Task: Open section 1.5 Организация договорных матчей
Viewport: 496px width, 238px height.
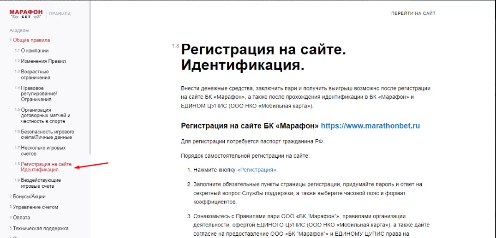Action: 46,115
